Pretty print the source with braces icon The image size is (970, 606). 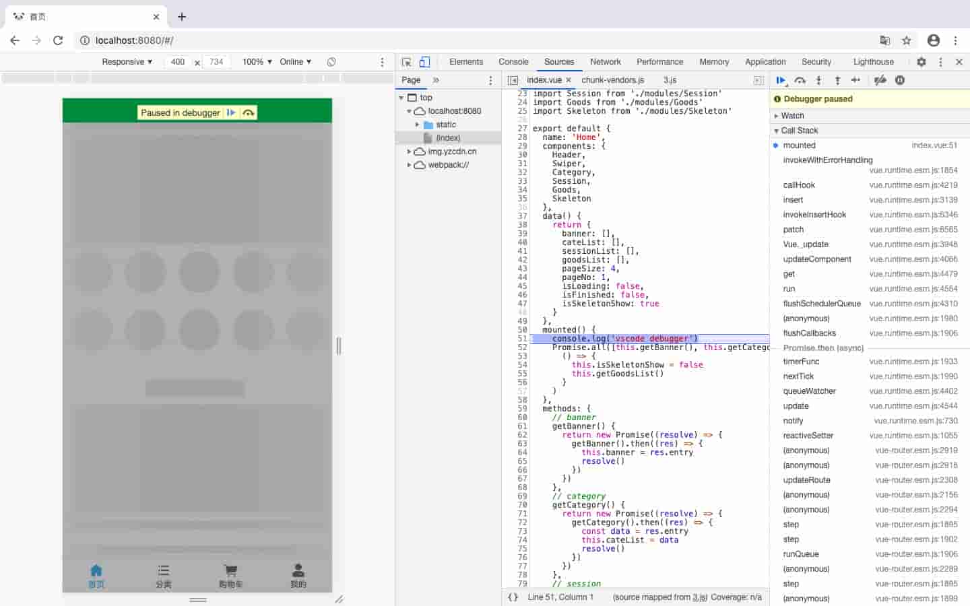(513, 597)
